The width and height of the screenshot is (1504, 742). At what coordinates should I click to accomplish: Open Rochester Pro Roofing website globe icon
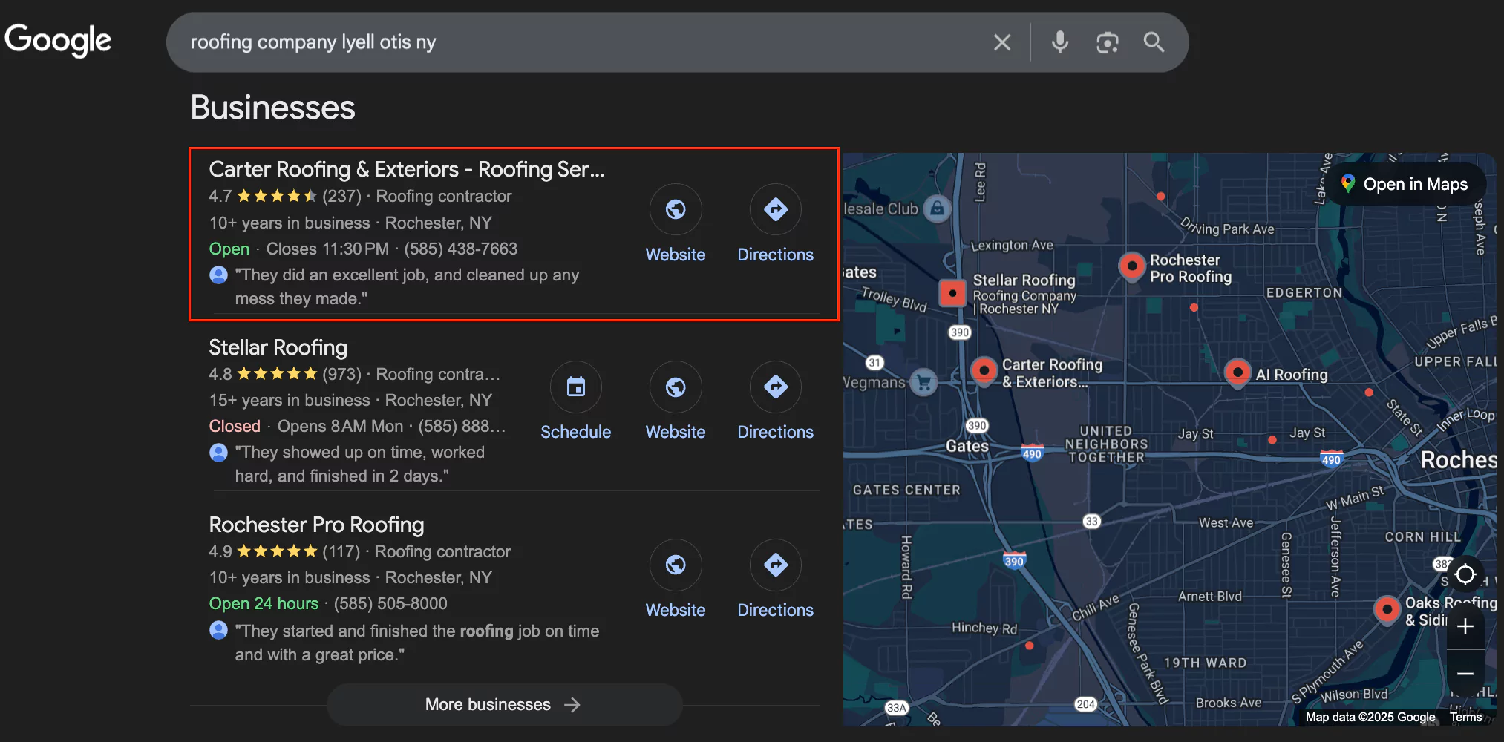pyautogui.click(x=676, y=565)
